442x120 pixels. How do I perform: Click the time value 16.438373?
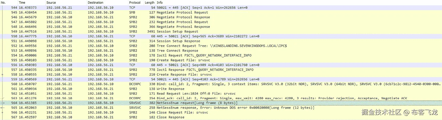click(28, 7)
